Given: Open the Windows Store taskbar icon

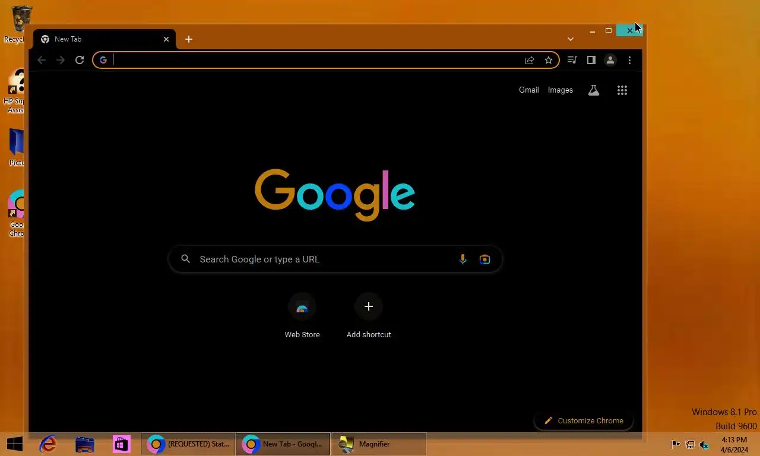Looking at the screenshot, I should click(122, 444).
